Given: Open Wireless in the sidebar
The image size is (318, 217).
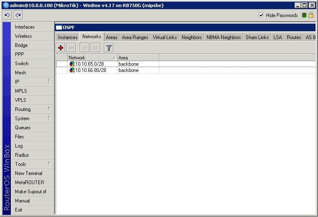Looking at the screenshot, I should point(32,36).
